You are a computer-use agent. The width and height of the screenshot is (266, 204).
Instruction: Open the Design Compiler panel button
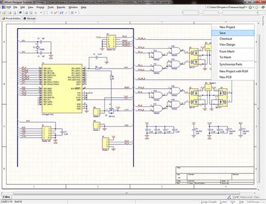pos(209,202)
